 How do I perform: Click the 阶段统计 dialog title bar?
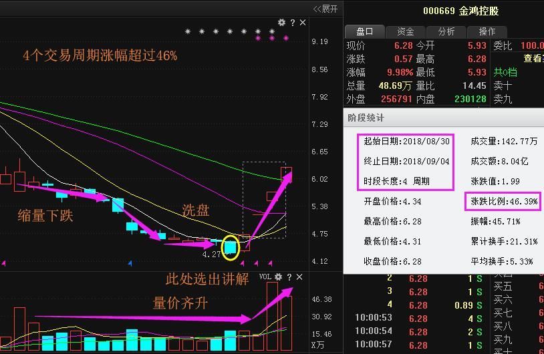tap(443, 118)
